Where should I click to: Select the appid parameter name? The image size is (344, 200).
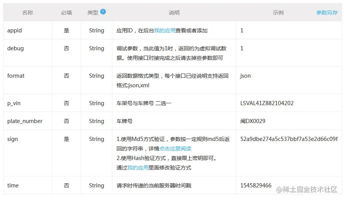(14, 30)
